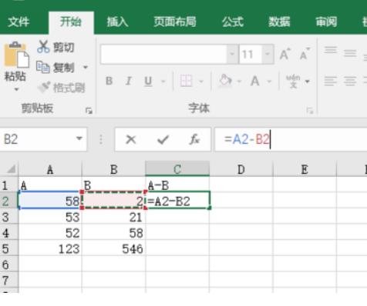Open the File (文件) tab
367x306 pixels.
pyautogui.click(x=19, y=22)
